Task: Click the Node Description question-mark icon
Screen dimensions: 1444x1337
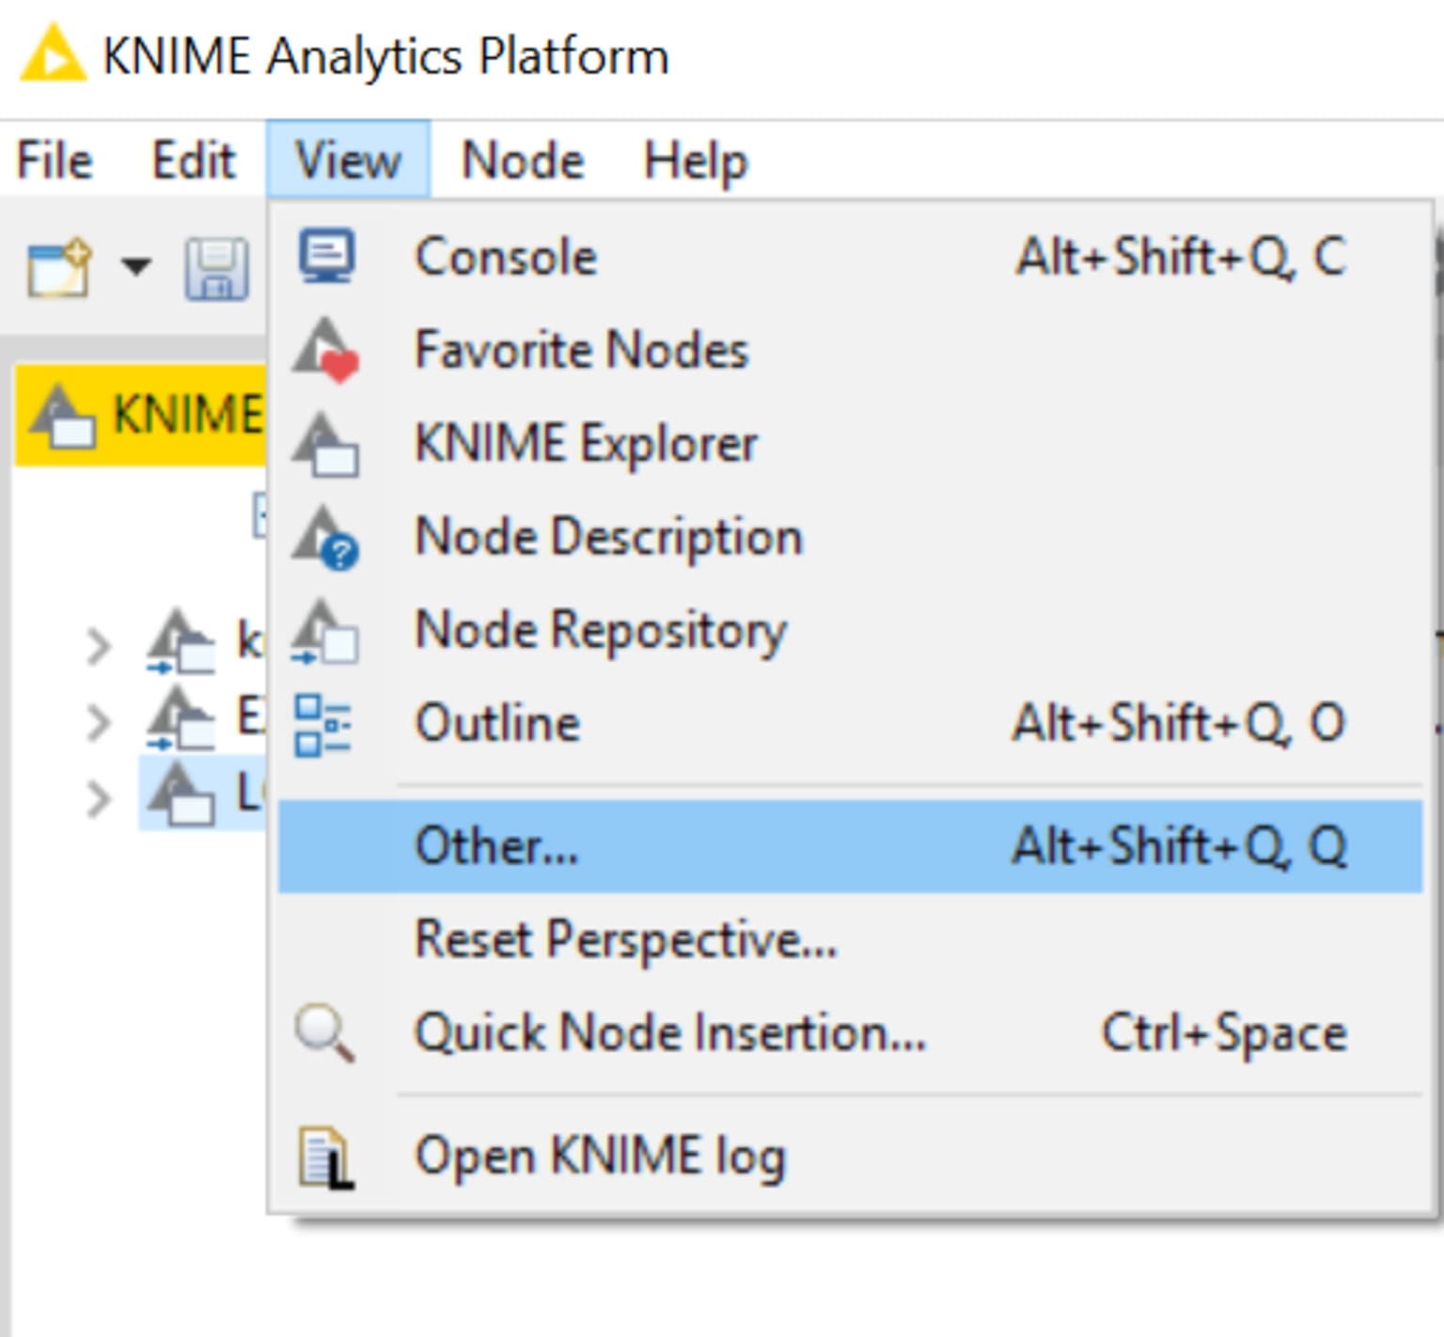Action: coord(326,538)
